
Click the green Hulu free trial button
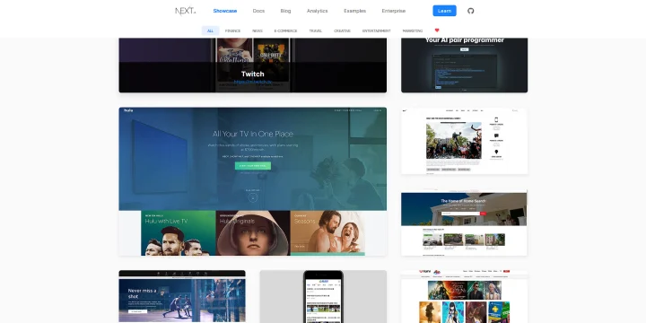pos(253,166)
